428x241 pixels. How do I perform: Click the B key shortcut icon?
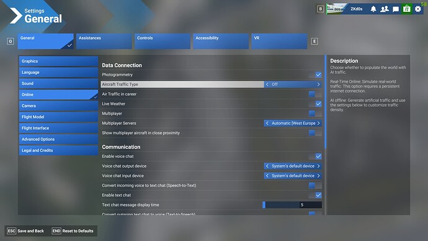coord(321,9)
